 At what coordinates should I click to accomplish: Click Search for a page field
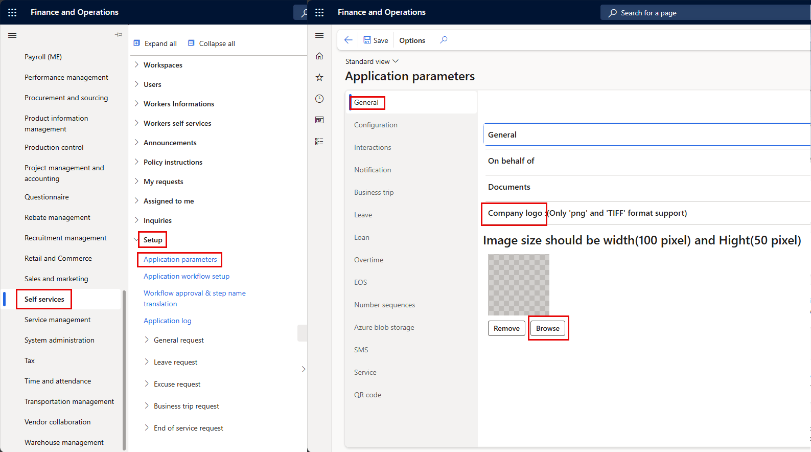coord(705,13)
